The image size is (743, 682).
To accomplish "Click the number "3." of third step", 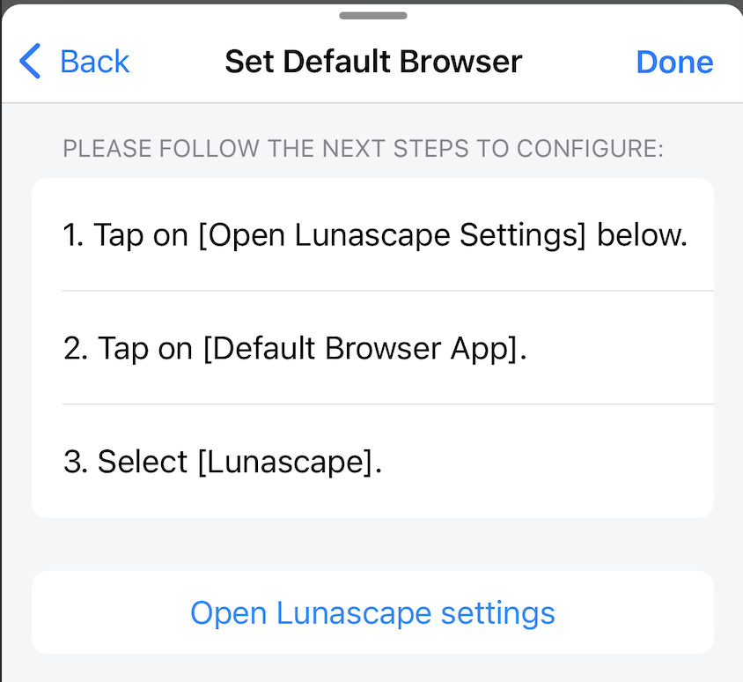I will tap(76, 462).
